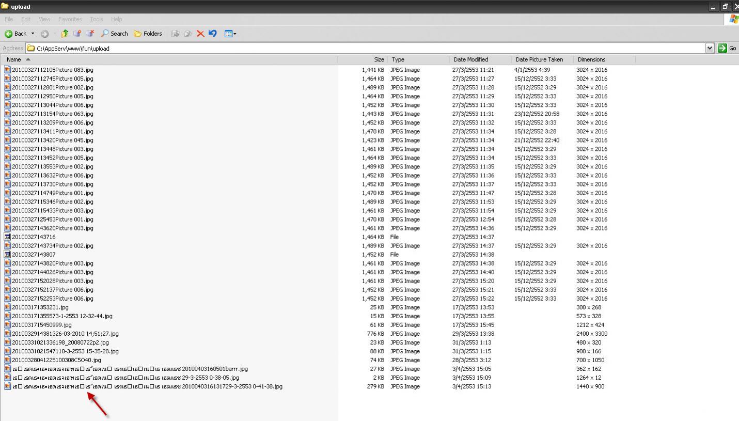Open the File menu
This screenshot has height=421, width=739.
pos(9,19)
